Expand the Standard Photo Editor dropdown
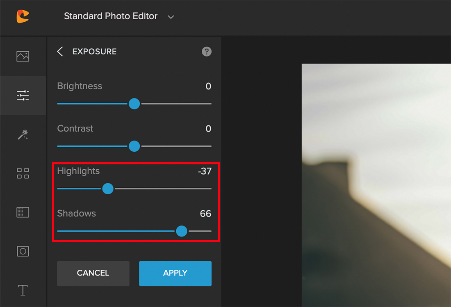451x307 pixels. [171, 17]
